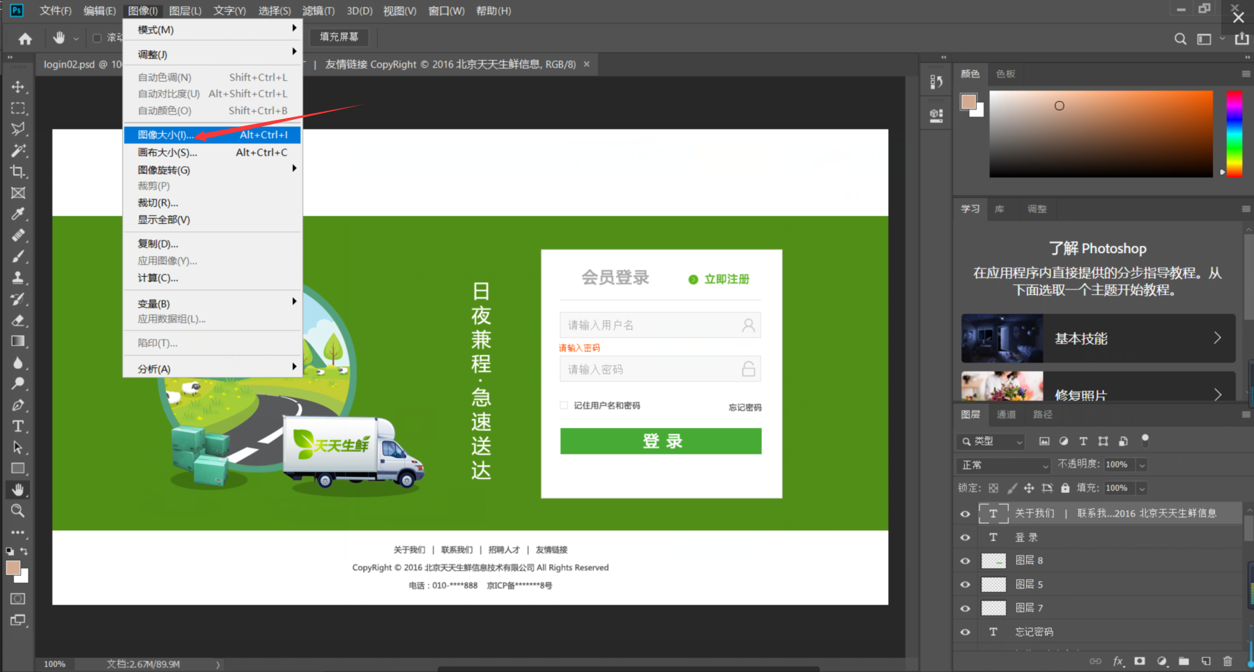The width and height of the screenshot is (1254, 672).
Task: Expand the 分析(A) submenu
Action: click(x=213, y=369)
